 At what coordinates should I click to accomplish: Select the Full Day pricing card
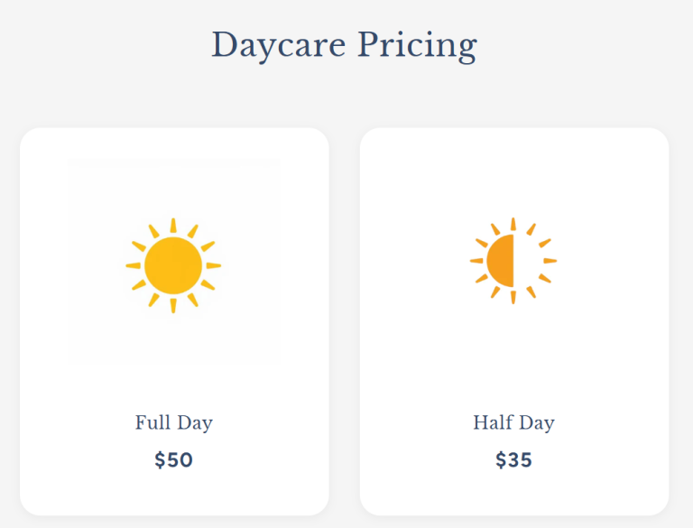pos(174,321)
